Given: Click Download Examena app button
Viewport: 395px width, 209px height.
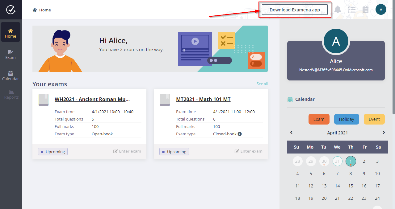Looking at the screenshot, I should tap(295, 10).
